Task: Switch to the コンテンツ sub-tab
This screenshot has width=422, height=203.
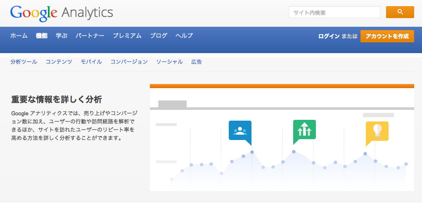Action: click(59, 62)
